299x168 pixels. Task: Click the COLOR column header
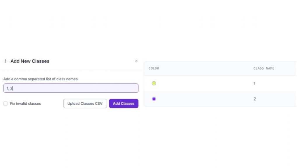pos(154,68)
